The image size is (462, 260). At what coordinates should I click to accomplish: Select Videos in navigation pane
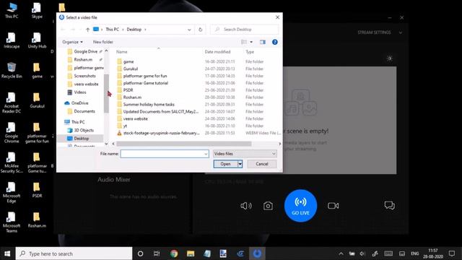[x=80, y=92]
